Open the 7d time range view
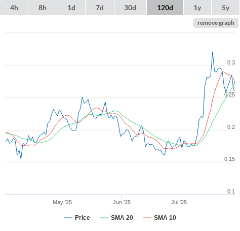The height and width of the screenshot is (231, 240). click(x=100, y=8)
